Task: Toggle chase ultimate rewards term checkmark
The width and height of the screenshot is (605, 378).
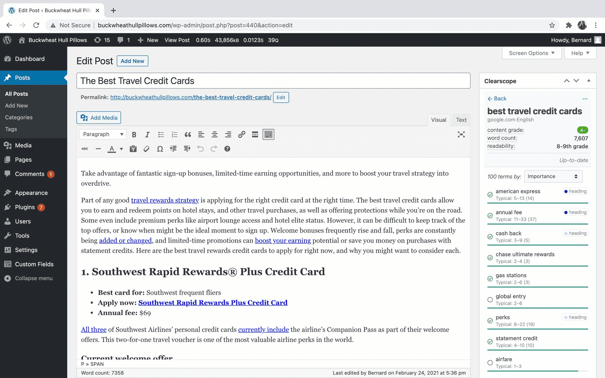Action: coord(490,258)
